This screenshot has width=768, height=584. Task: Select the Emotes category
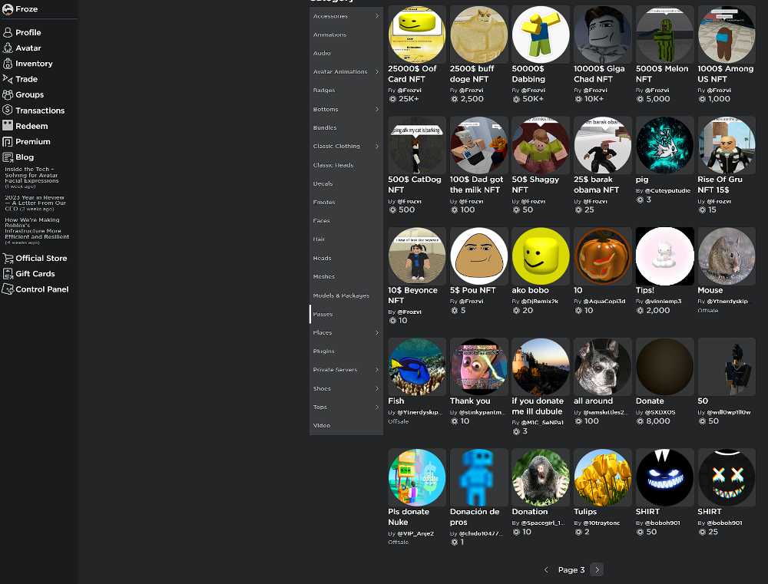324,203
